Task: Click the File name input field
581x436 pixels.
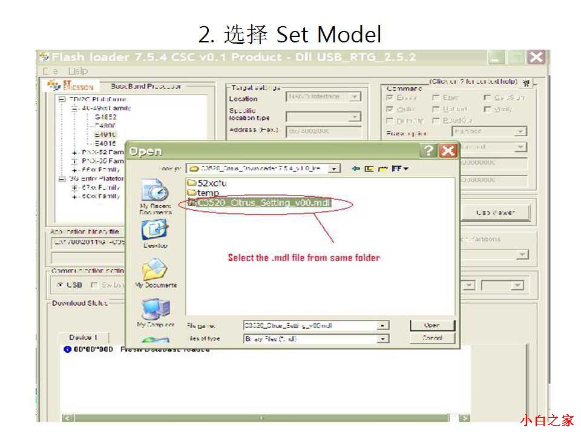Action: [x=310, y=326]
